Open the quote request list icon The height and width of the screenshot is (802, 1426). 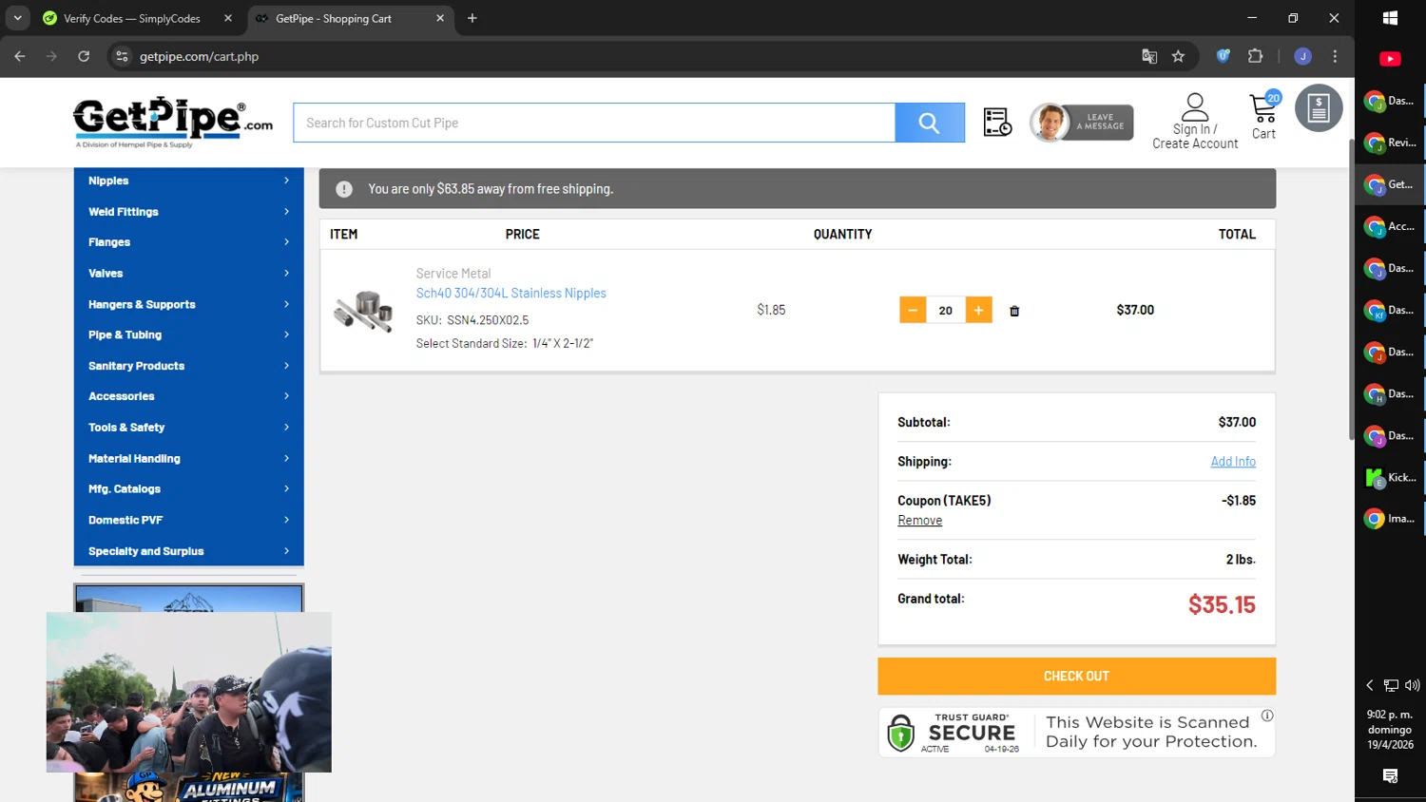point(997,122)
